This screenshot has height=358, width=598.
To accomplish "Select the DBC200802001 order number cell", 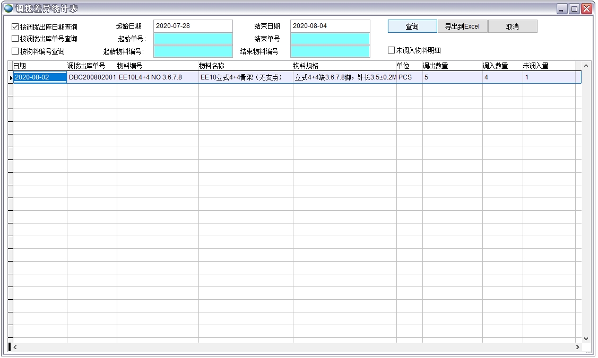I will [x=92, y=77].
